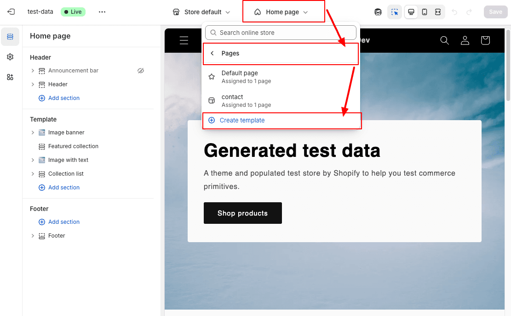511x316 pixels.
Task: Expand the Image banner section
Action: click(32, 132)
